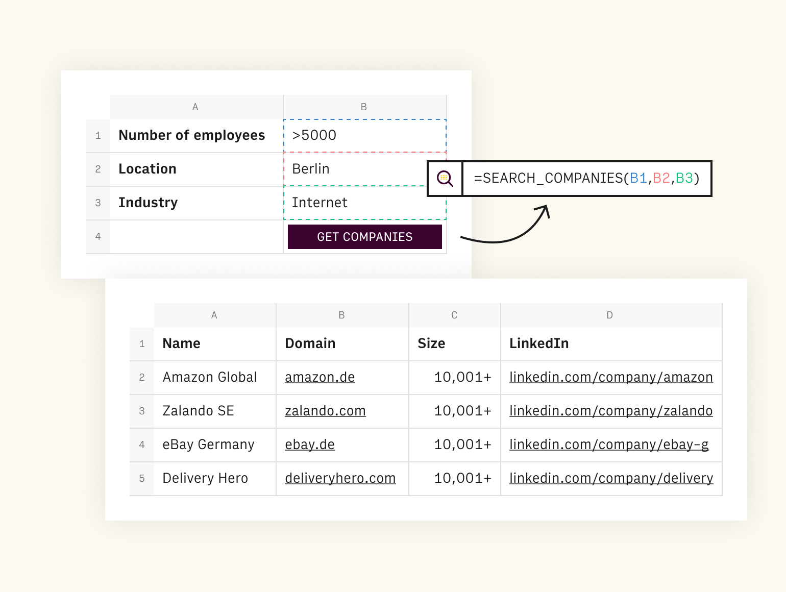
Task: Open the ebay.de domain link
Action: (x=310, y=445)
